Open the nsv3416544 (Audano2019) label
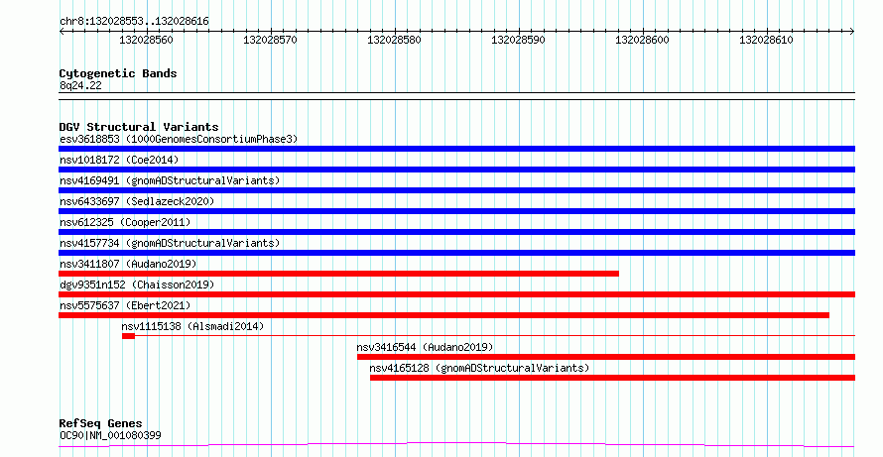Image resolution: width=883 pixels, height=457 pixels. (426, 347)
